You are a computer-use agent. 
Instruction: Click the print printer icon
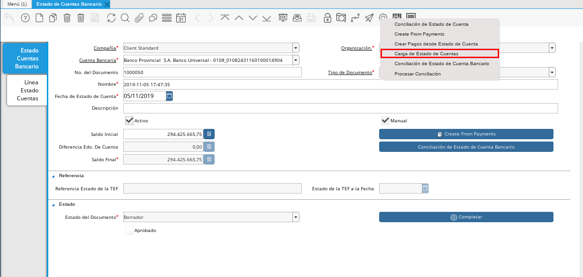(311, 18)
